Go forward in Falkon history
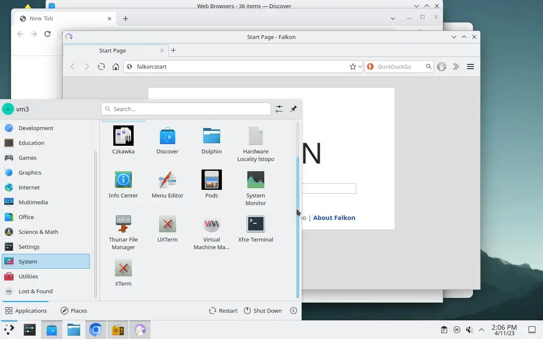The width and height of the screenshot is (543, 339). pos(87,67)
